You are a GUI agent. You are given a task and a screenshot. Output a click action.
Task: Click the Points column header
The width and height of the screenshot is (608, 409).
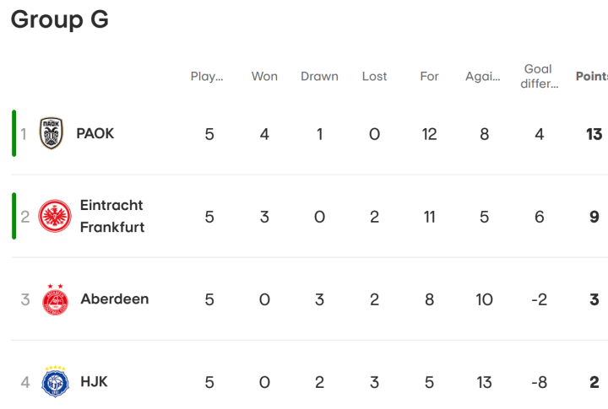pyautogui.click(x=592, y=77)
